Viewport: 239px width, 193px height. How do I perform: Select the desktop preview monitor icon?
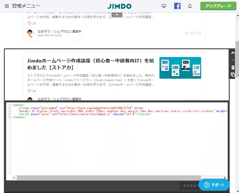pyautogui.click(x=164, y=6)
